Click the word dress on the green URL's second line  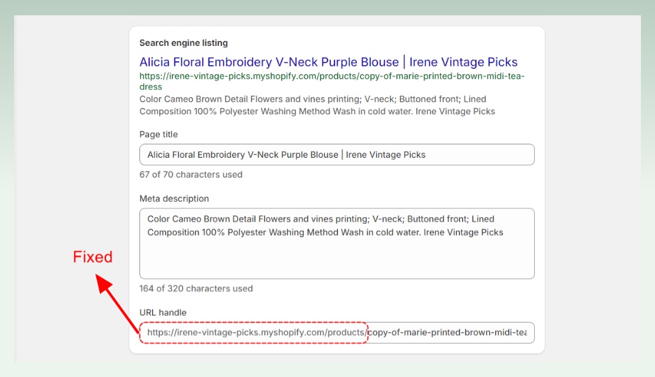(x=150, y=87)
